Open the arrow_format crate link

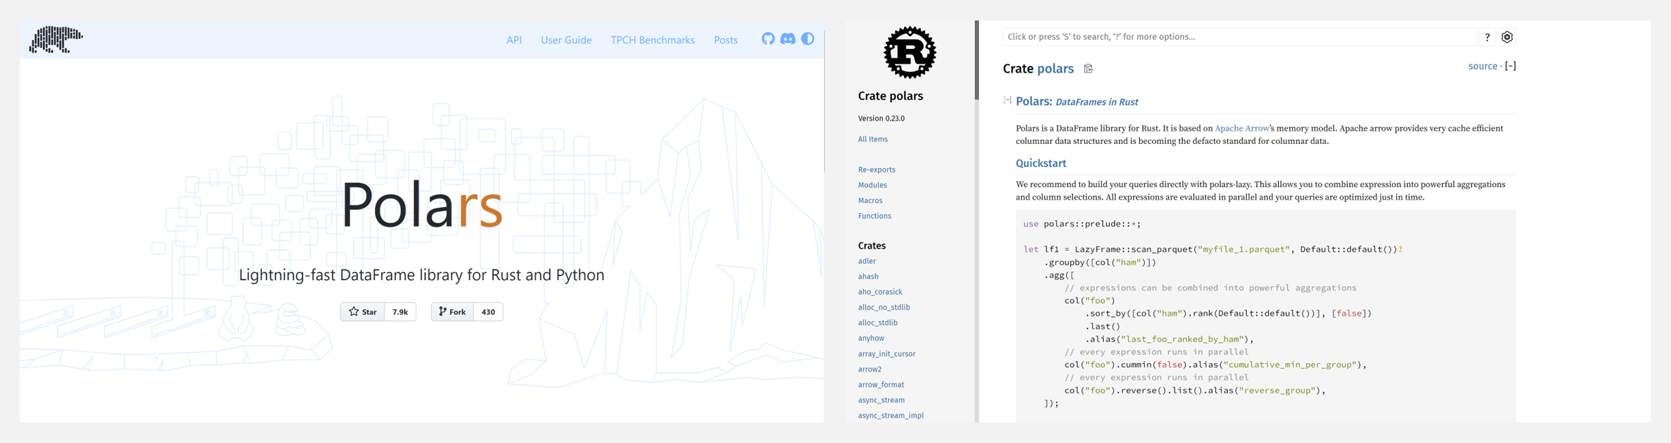point(881,385)
